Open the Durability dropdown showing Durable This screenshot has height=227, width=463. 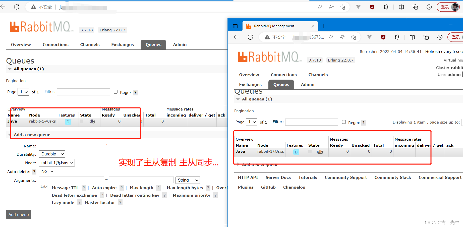[52, 154]
